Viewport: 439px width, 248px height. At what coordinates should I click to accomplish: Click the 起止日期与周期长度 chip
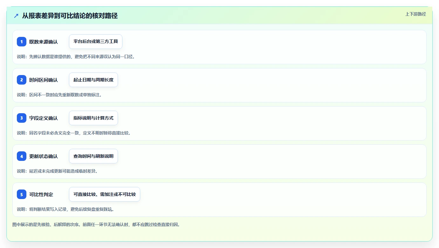[x=93, y=80]
